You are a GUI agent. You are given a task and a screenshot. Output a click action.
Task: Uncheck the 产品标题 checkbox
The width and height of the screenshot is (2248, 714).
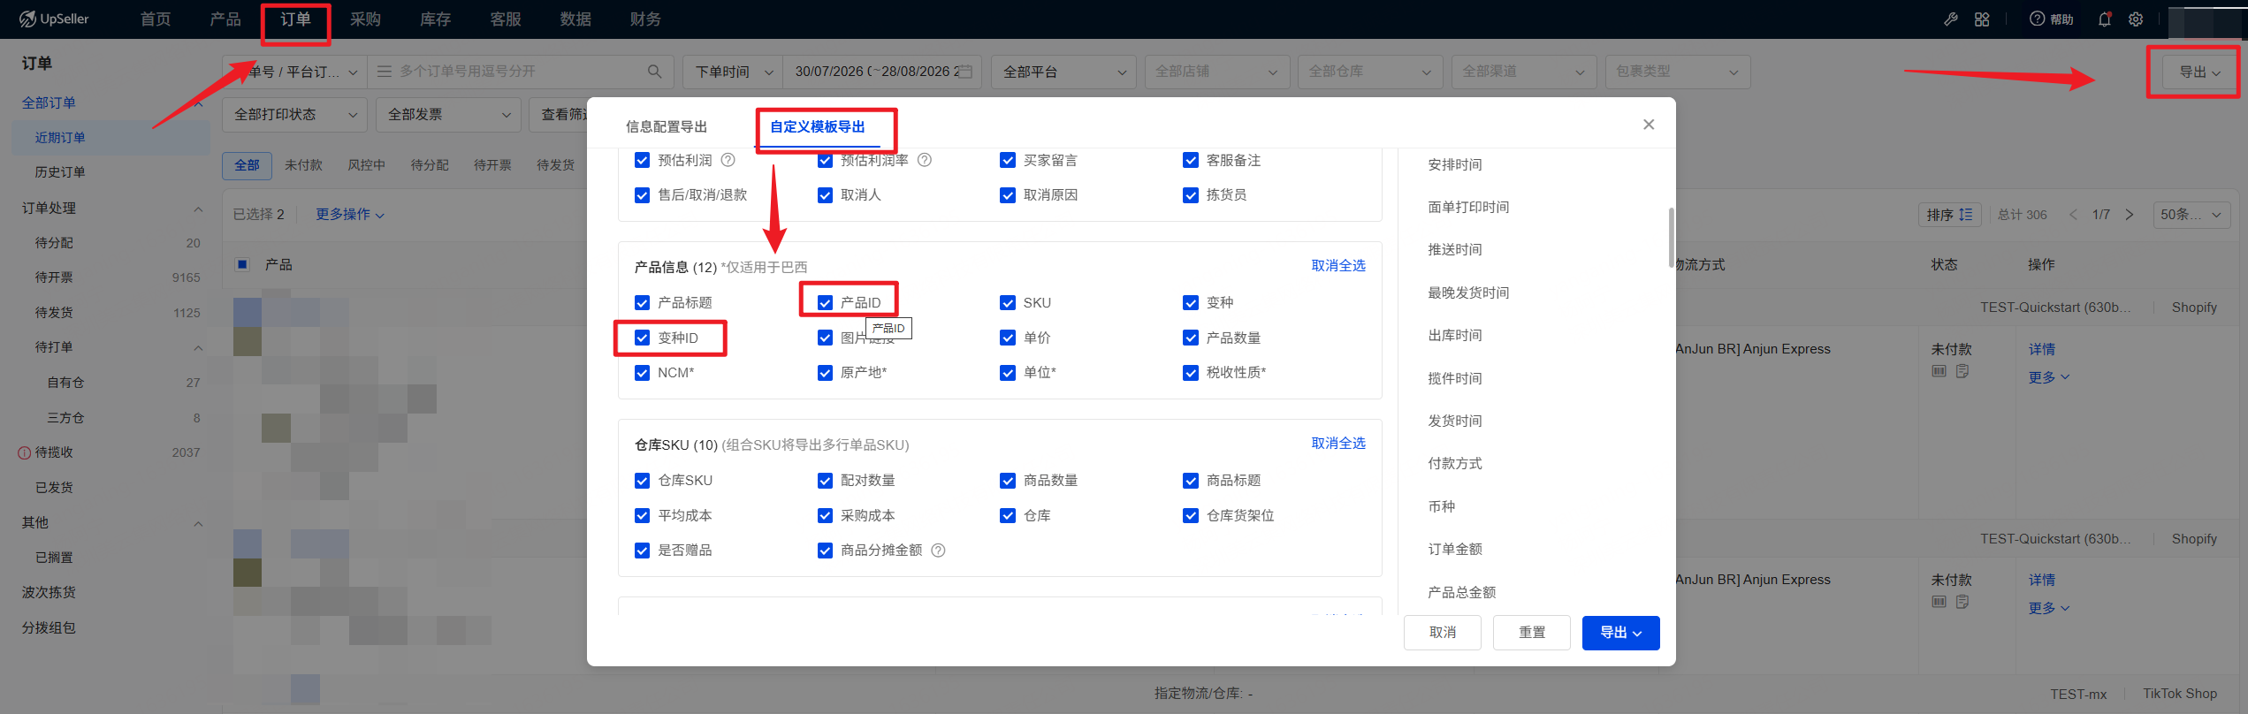tap(643, 303)
